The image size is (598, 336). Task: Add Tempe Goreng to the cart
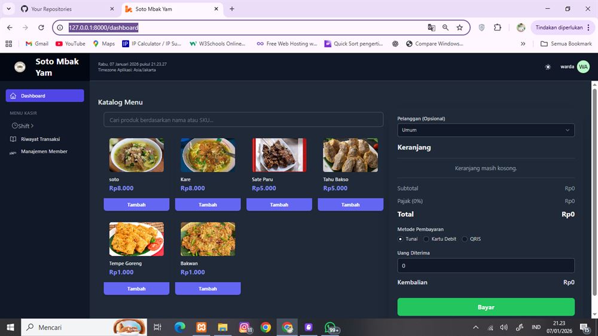coord(136,289)
